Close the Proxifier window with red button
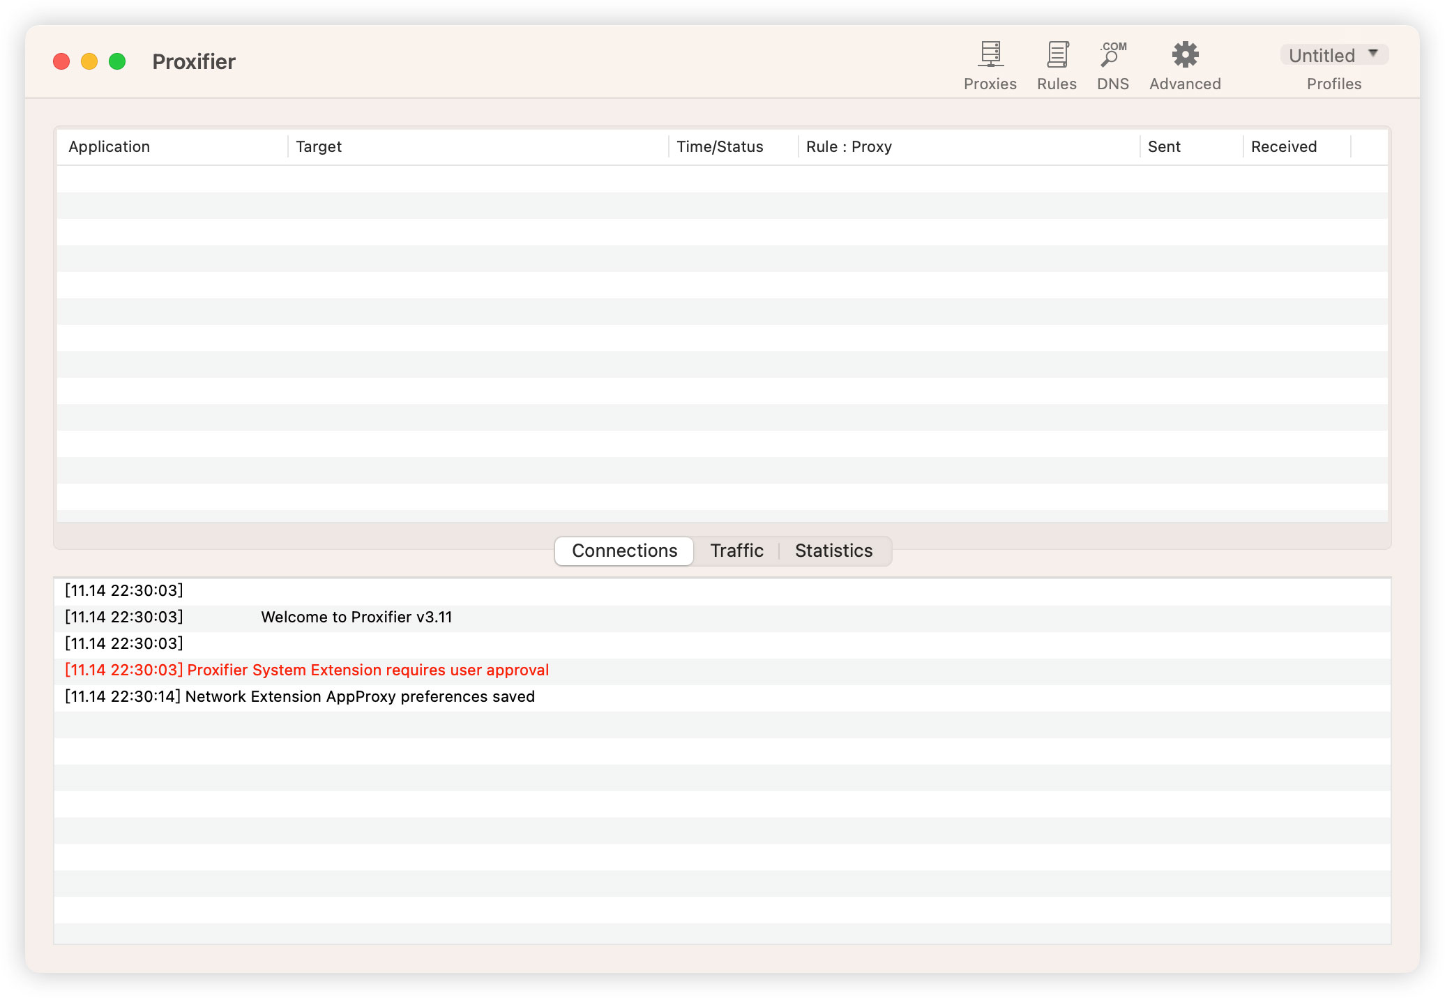1445x998 pixels. [61, 61]
